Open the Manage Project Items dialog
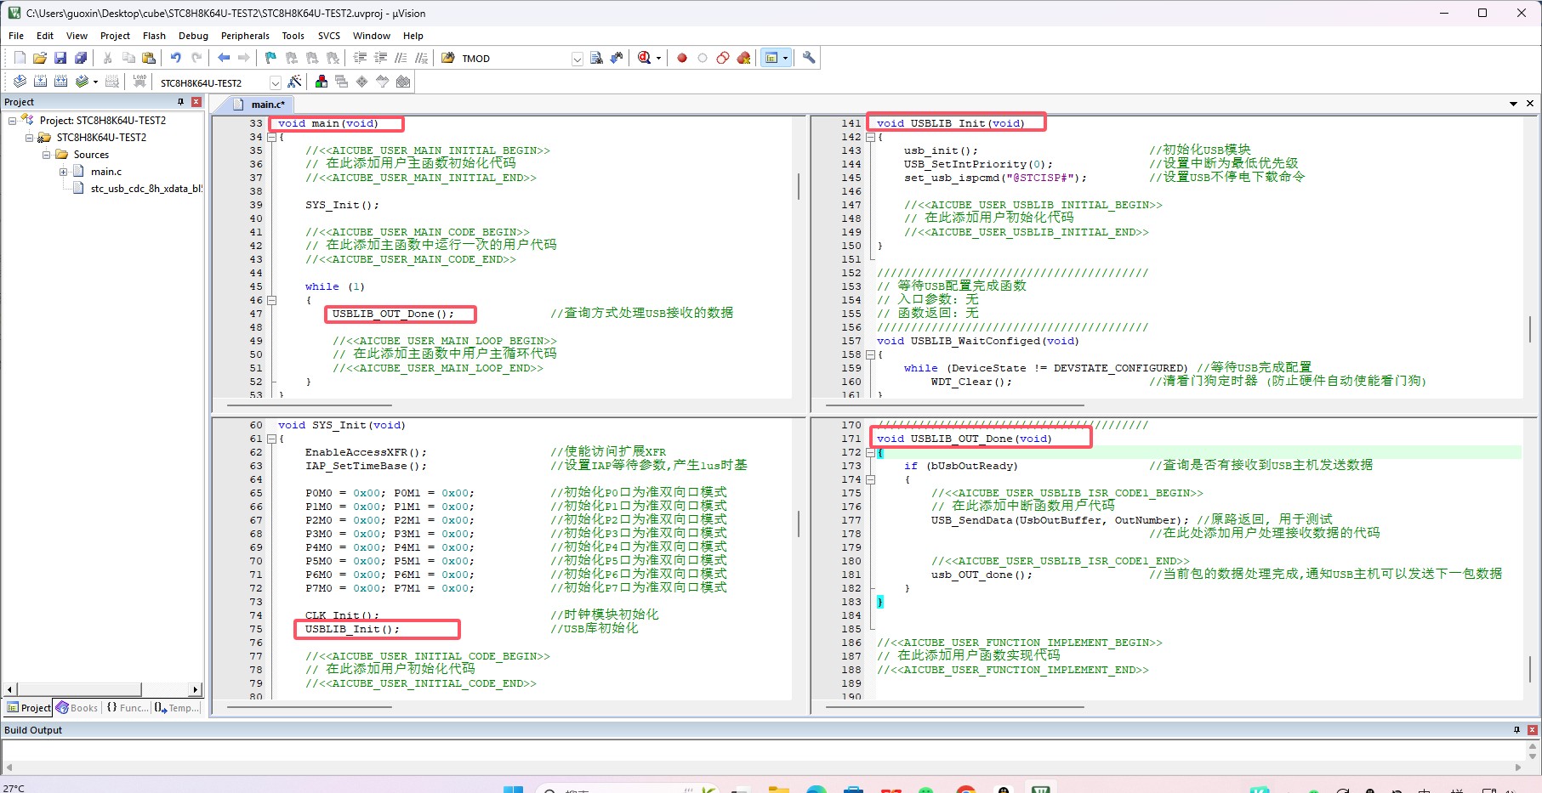 [321, 82]
